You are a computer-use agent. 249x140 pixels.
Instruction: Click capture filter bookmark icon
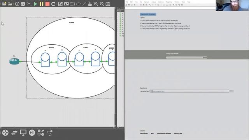151,91
